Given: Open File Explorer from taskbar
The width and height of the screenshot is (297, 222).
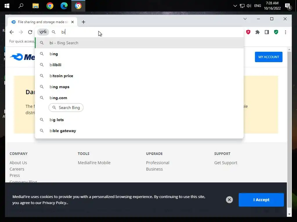Looking at the screenshot, I should pyautogui.click(x=35, y=6).
